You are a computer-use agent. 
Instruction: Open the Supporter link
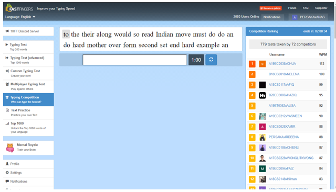(x=321, y=8)
